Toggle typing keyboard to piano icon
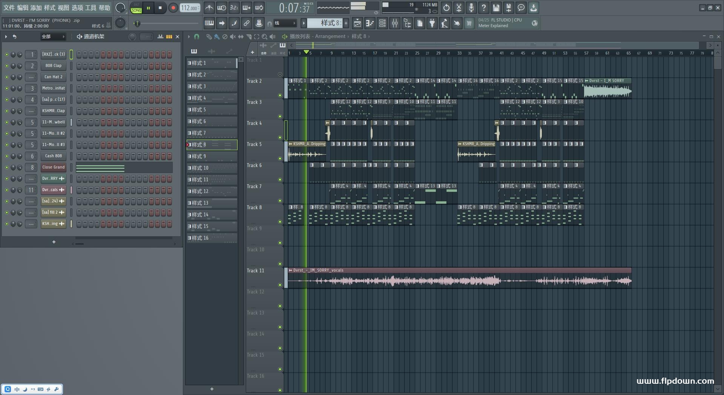The image size is (724, 395). pyautogui.click(x=209, y=23)
